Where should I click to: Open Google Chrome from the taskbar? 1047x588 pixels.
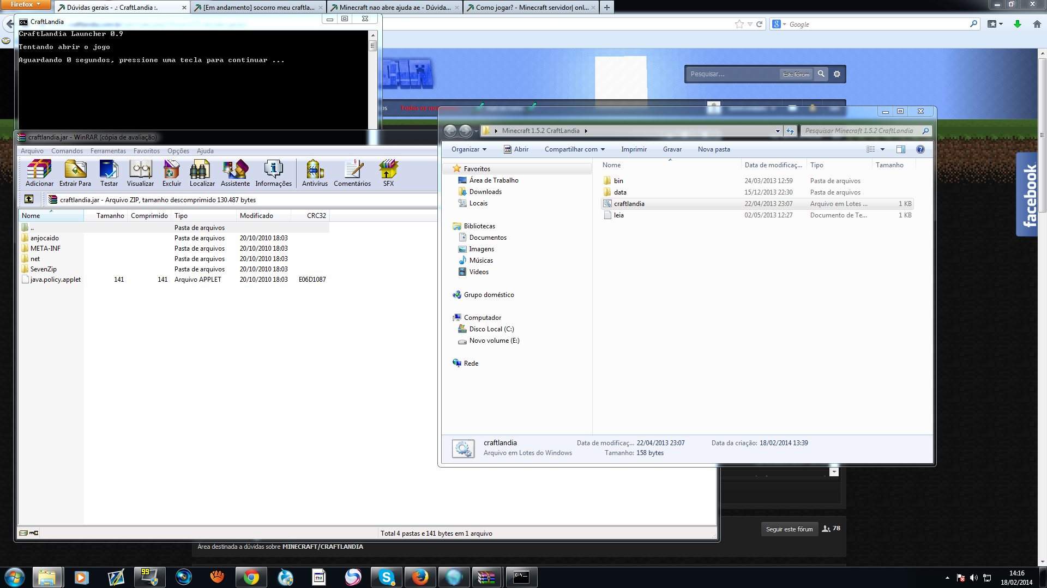pos(251,577)
